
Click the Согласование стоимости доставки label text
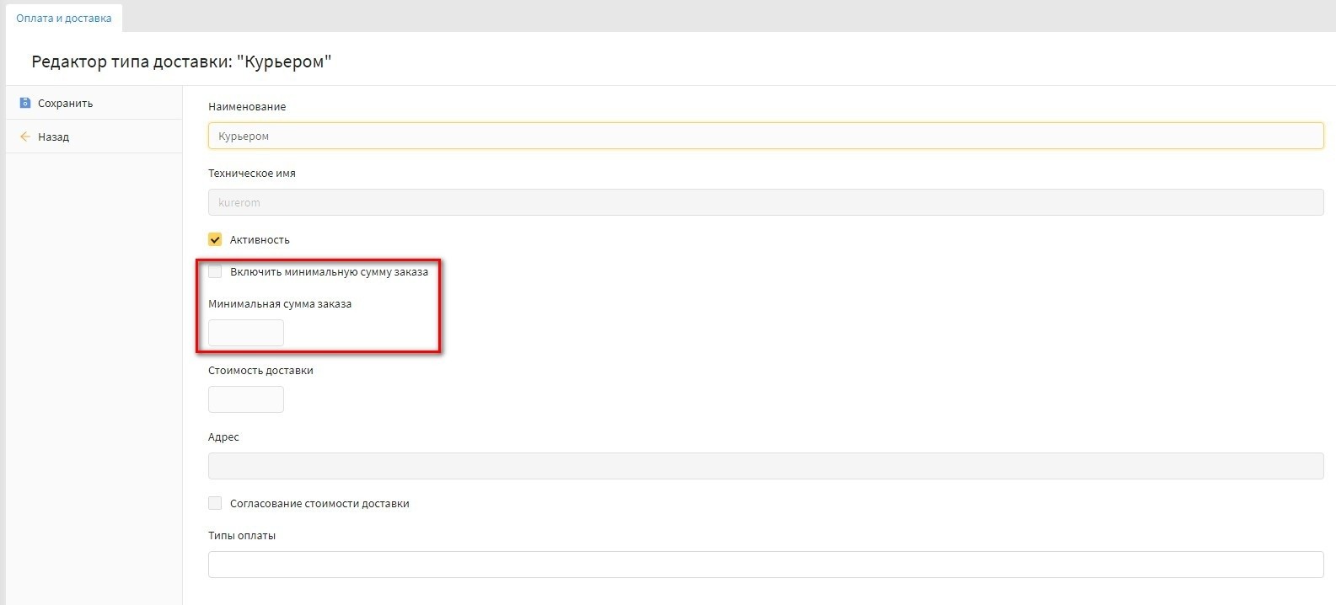pos(319,503)
